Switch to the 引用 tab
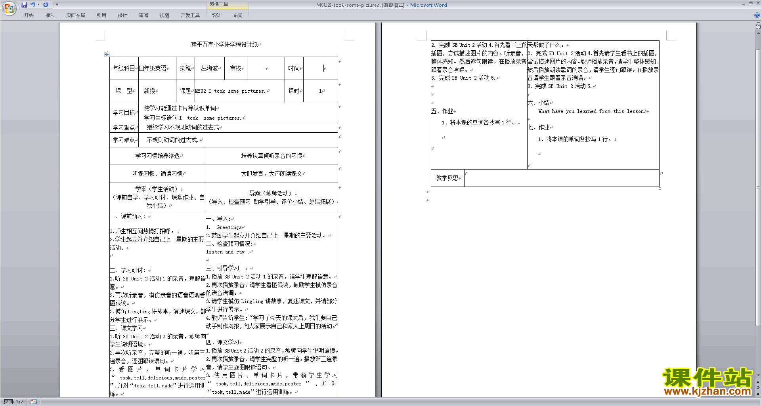 point(101,15)
